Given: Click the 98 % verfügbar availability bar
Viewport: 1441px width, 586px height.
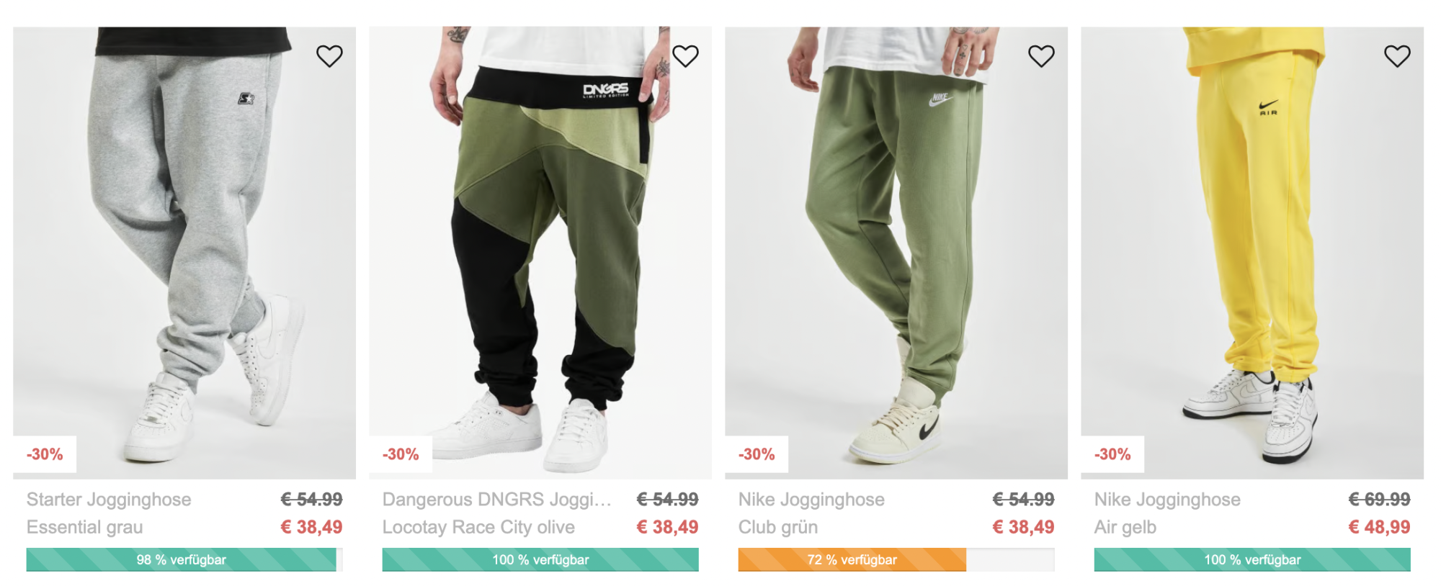Looking at the screenshot, I should [184, 559].
